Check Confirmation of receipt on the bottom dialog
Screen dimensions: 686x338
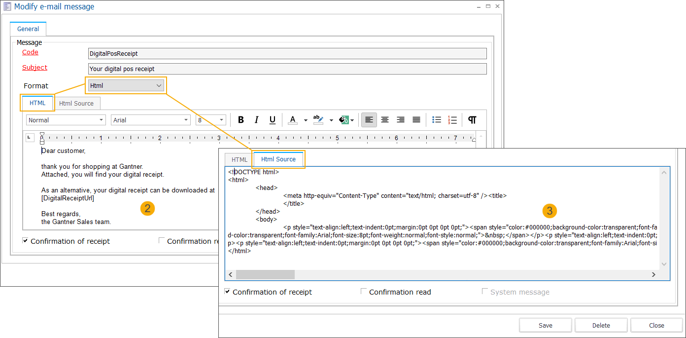coord(227,291)
